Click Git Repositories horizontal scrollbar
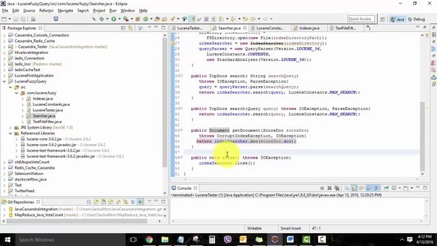Screen dimensions: 437x246 76,221
